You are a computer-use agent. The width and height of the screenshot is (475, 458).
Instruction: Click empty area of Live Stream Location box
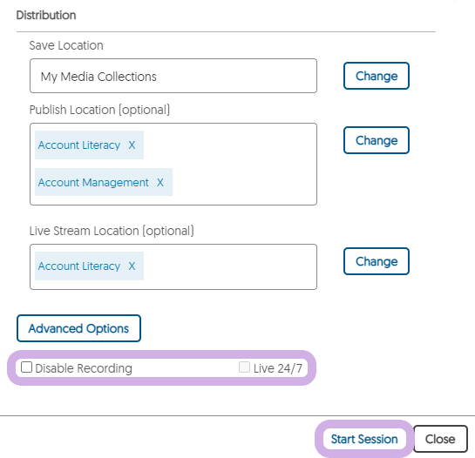click(x=230, y=267)
